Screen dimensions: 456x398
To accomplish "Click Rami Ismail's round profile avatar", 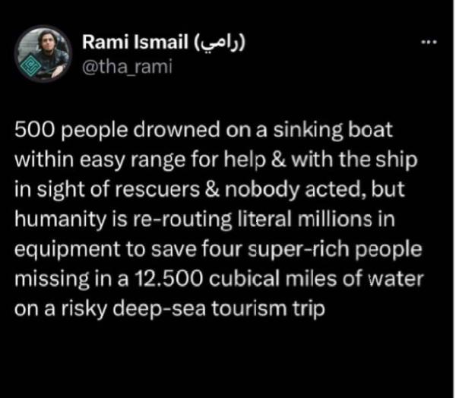I will 43,54.
